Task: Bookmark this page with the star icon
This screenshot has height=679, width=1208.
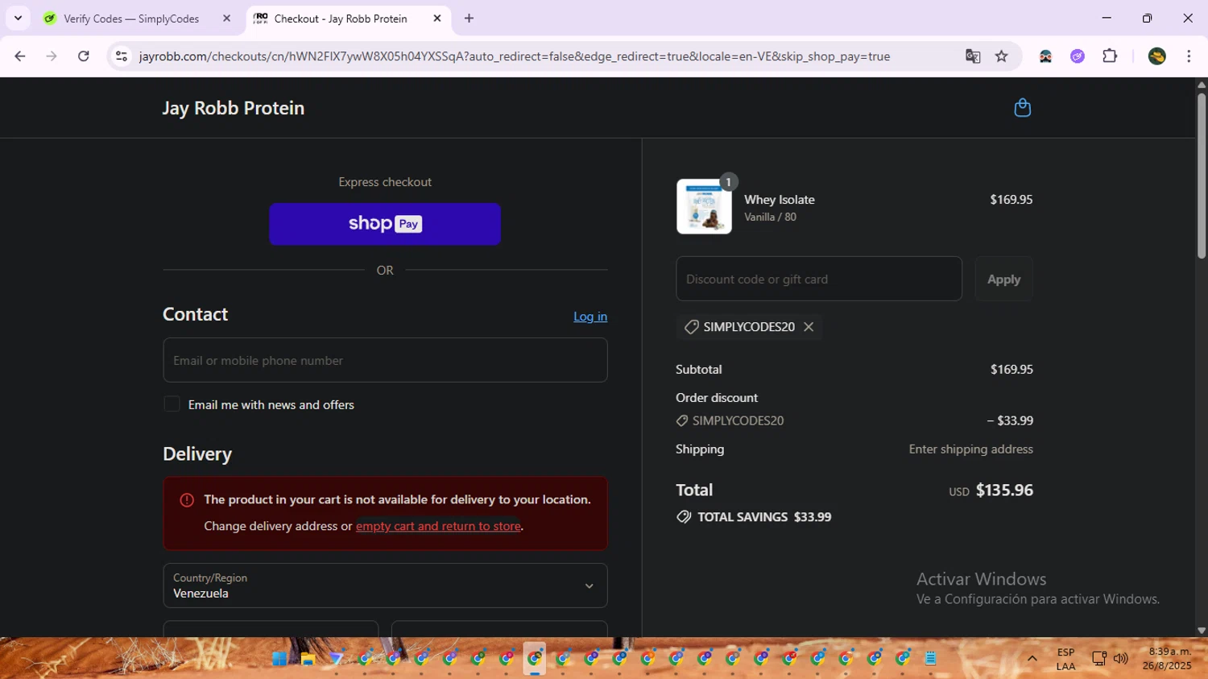Action: (x=1002, y=56)
